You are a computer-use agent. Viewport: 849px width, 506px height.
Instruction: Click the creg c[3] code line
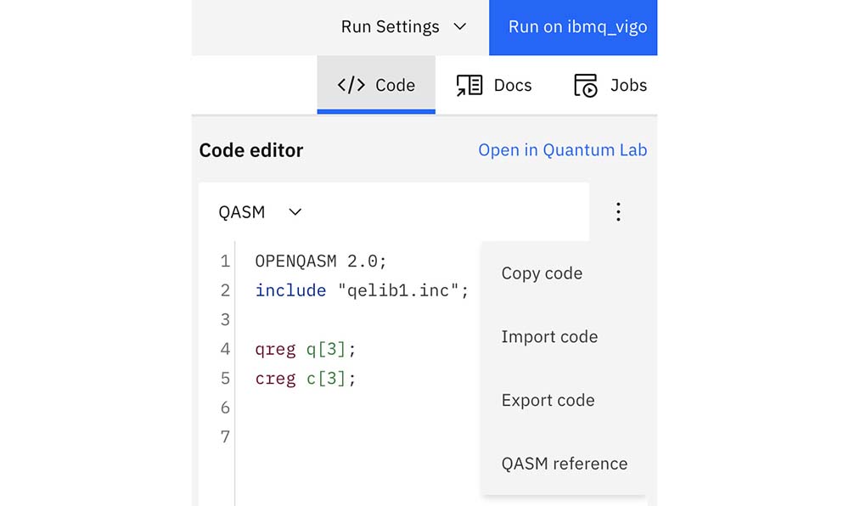point(306,379)
